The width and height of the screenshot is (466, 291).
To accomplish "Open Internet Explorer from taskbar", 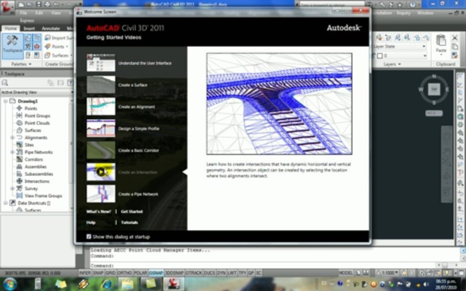I will 106,284.
